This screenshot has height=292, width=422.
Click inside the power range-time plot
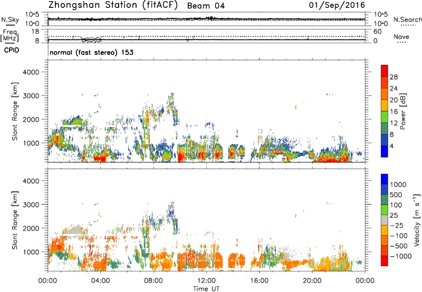[206, 111]
